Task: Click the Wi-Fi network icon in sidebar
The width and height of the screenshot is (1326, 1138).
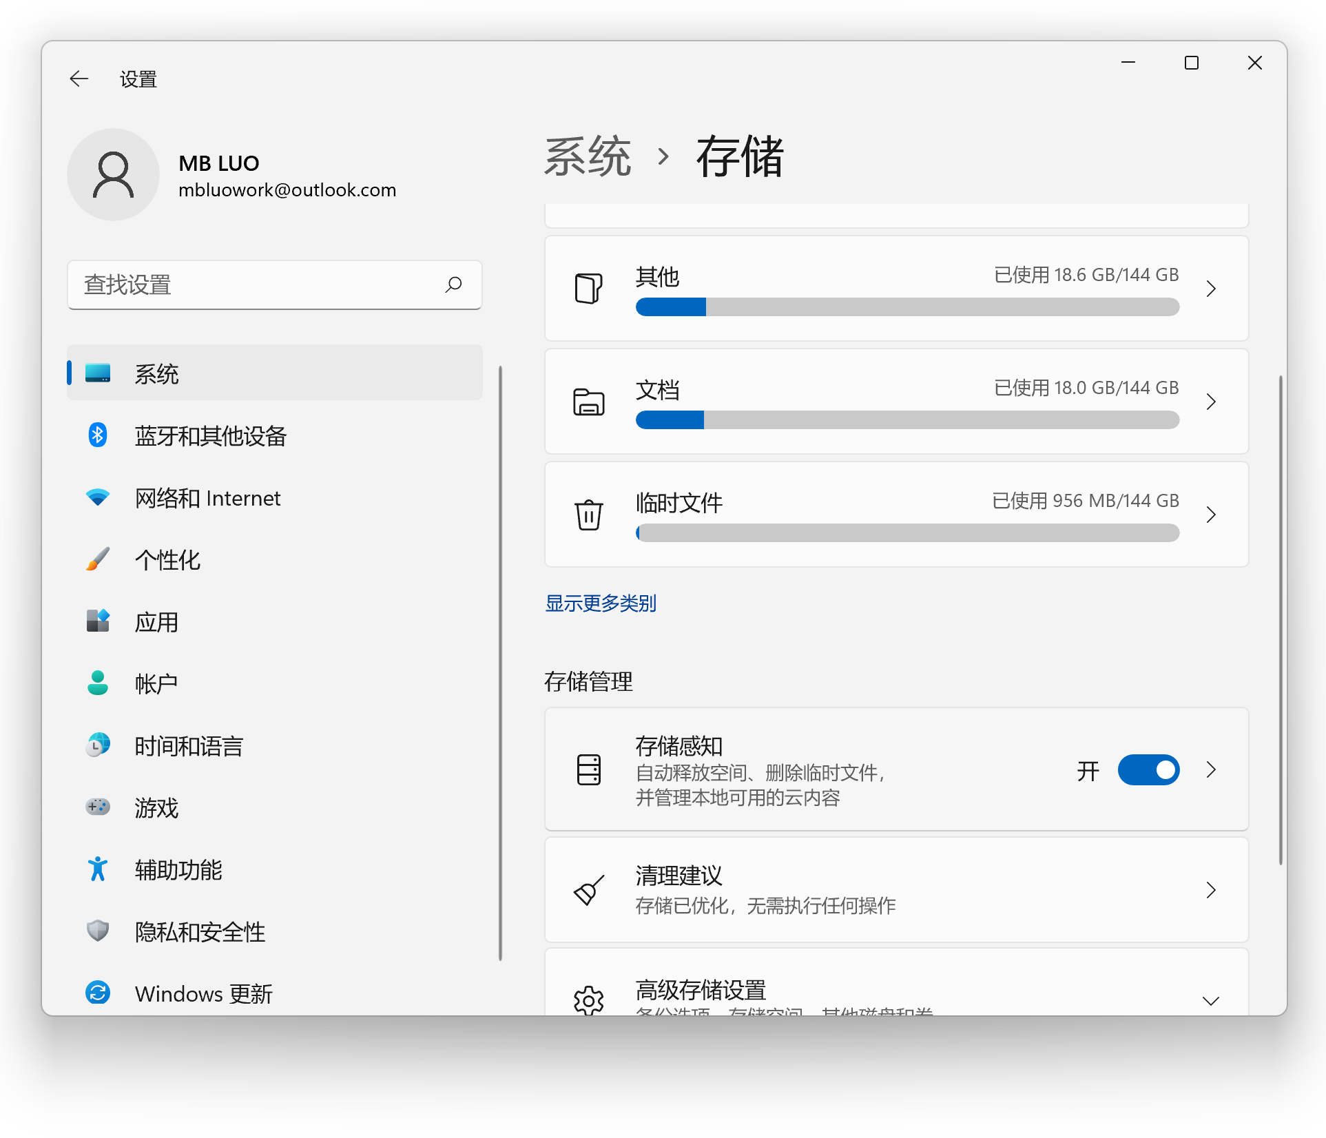Action: [98, 497]
